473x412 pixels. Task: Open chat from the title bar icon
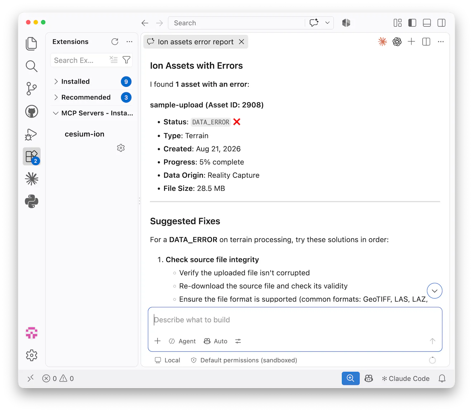pos(314,23)
